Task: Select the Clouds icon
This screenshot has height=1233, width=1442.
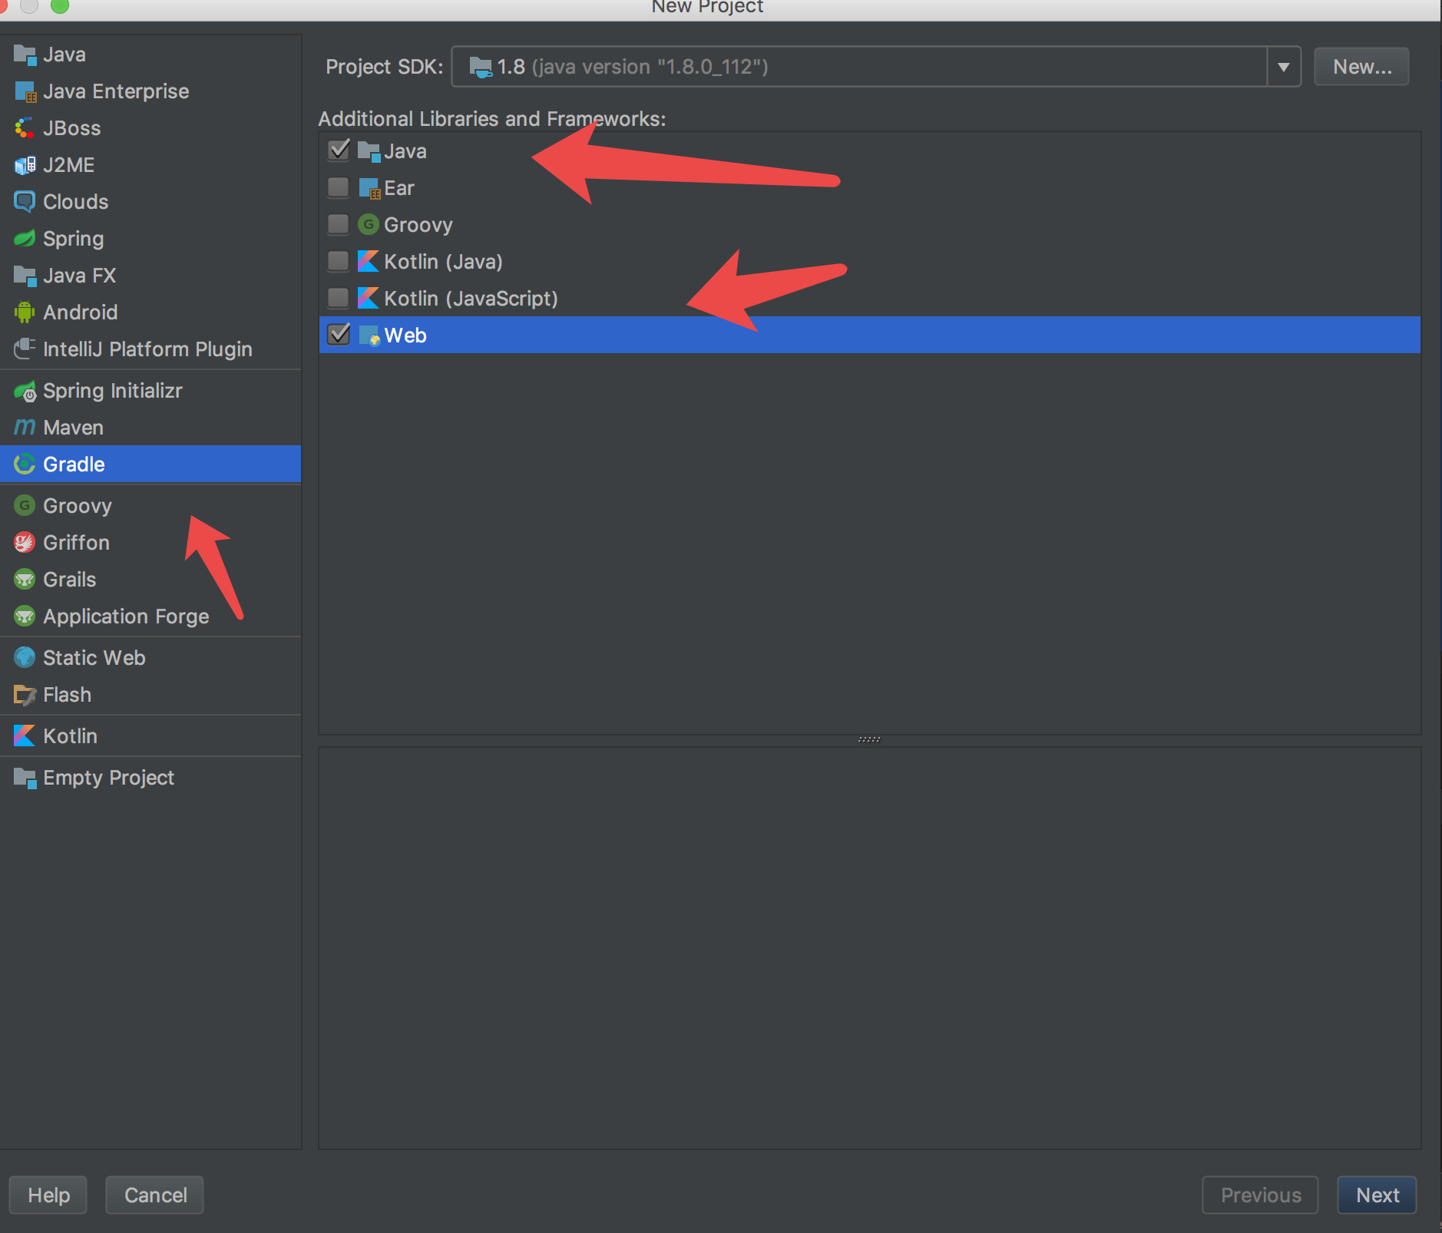Action: click(x=25, y=202)
